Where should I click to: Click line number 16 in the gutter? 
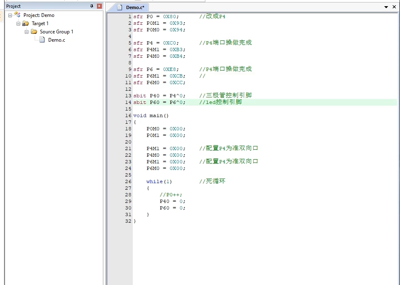point(128,115)
